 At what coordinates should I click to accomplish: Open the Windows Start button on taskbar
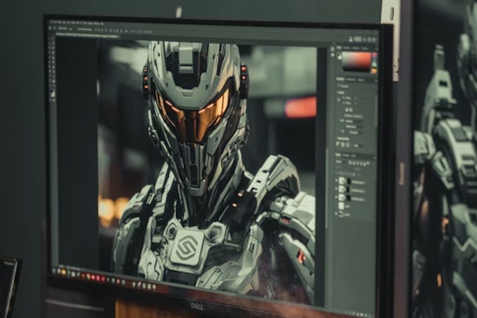pos(54,270)
